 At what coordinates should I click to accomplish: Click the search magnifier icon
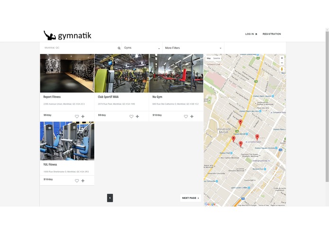[119, 48]
